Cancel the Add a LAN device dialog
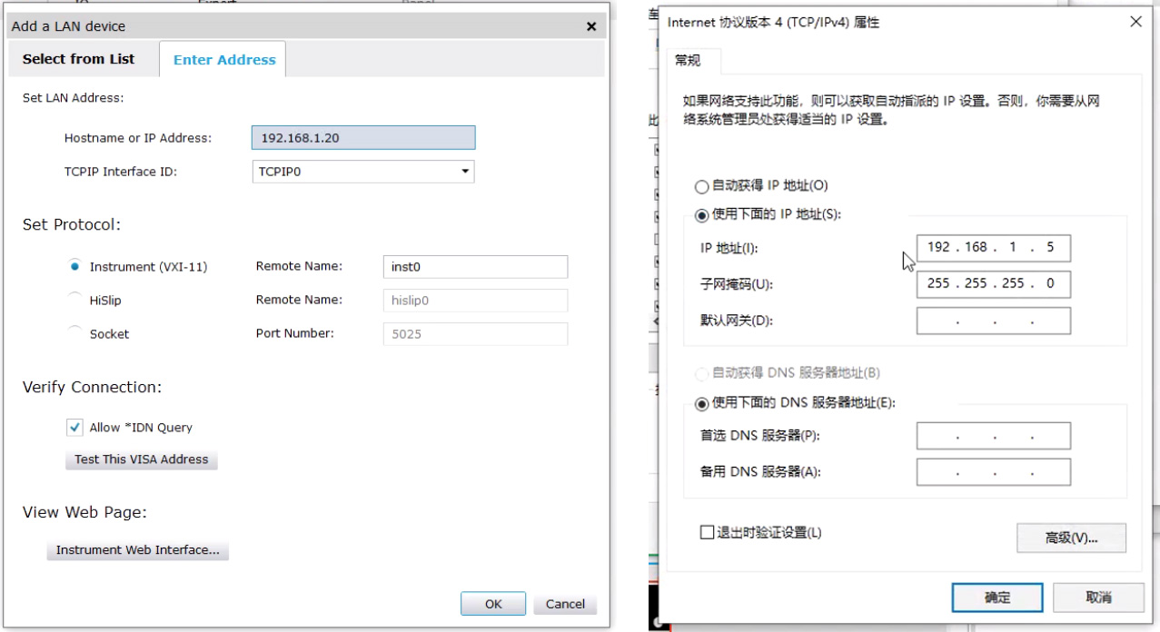This screenshot has height=632, width=1160. (565, 604)
